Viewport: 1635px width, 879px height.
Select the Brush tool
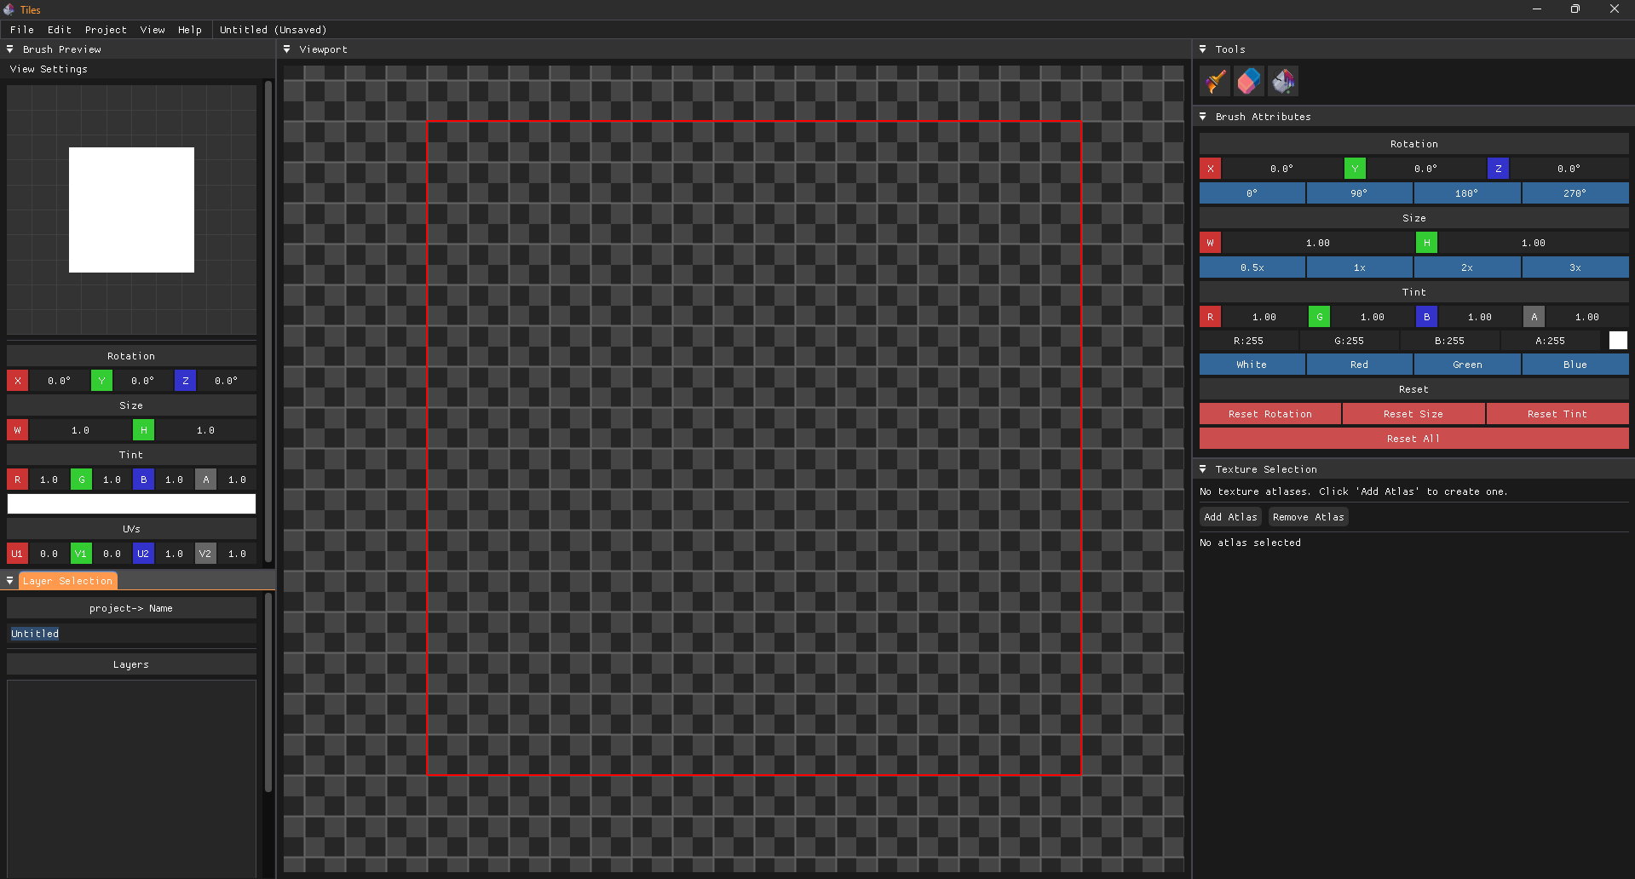(x=1214, y=81)
